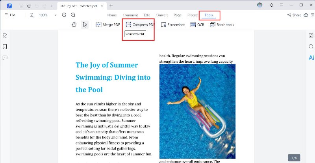Expand the quick access toolbar dropdown arrow
Screen dimensions: 315x163
coord(52,6)
